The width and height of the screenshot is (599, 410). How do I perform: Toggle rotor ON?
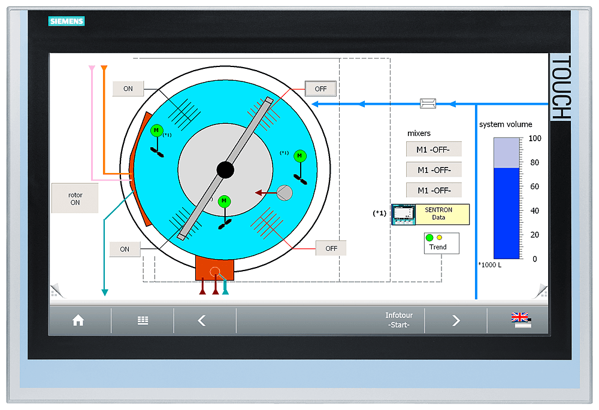tap(75, 198)
